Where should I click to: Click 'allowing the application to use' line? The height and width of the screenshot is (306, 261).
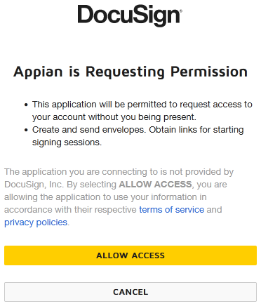point(66,197)
